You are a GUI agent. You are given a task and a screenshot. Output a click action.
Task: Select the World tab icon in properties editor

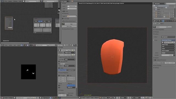pos(163,21)
